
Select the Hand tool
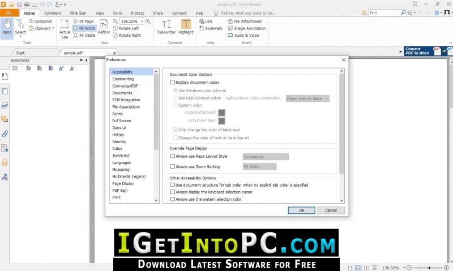click(x=7, y=27)
